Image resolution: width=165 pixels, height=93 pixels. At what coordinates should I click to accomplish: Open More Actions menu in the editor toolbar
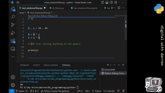tap(123, 8)
